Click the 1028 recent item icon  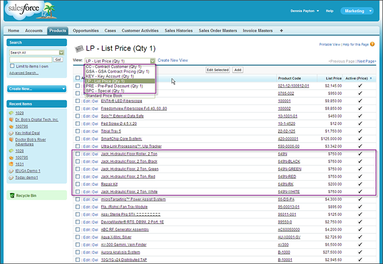tap(11, 151)
